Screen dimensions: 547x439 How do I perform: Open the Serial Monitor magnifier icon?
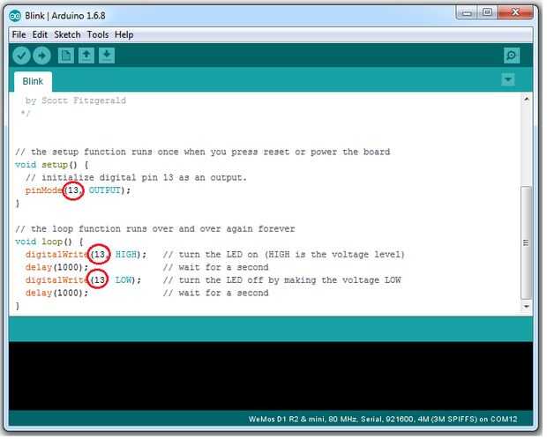512,56
